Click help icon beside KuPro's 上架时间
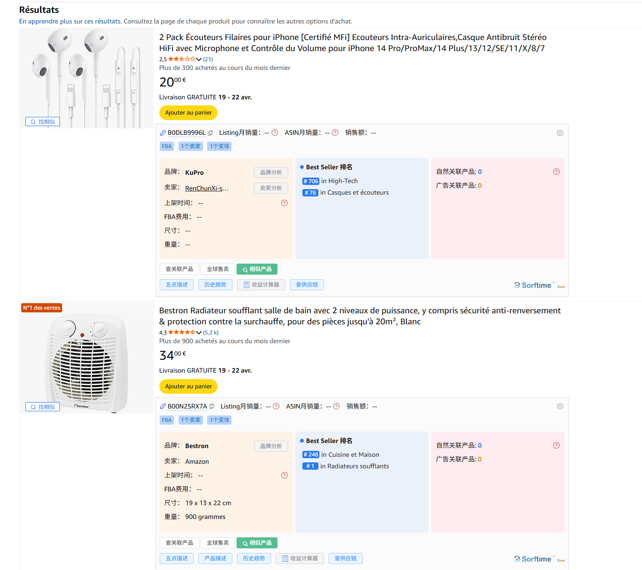 [284, 203]
